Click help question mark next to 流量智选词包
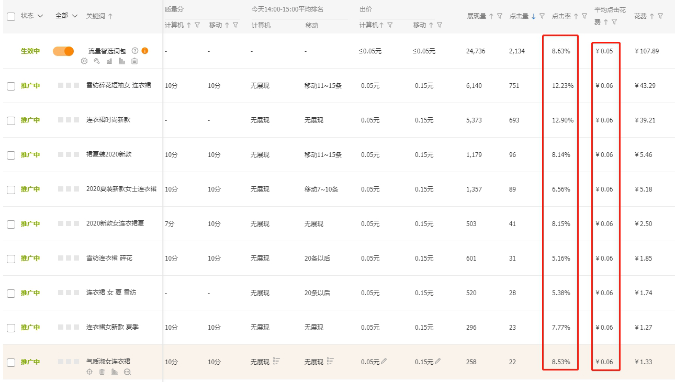This screenshot has width=675, height=382. coord(135,51)
